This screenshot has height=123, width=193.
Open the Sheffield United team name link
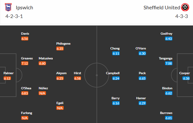[x=162, y=8]
